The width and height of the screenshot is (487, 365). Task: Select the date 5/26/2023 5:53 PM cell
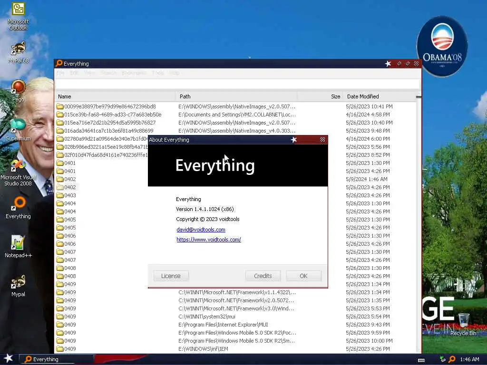[368, 308]
